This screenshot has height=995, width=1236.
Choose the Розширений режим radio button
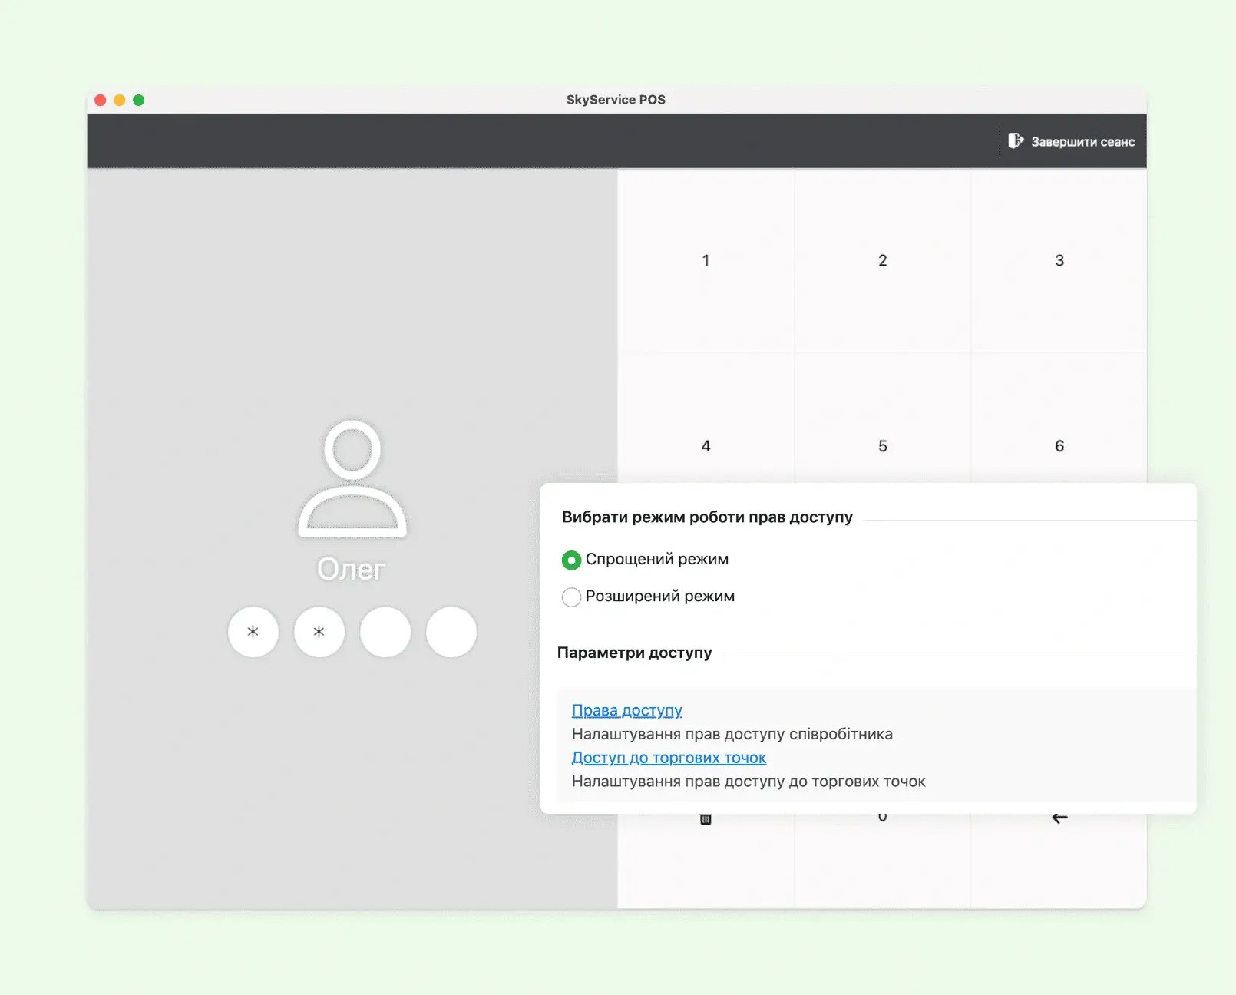point(571,597)
